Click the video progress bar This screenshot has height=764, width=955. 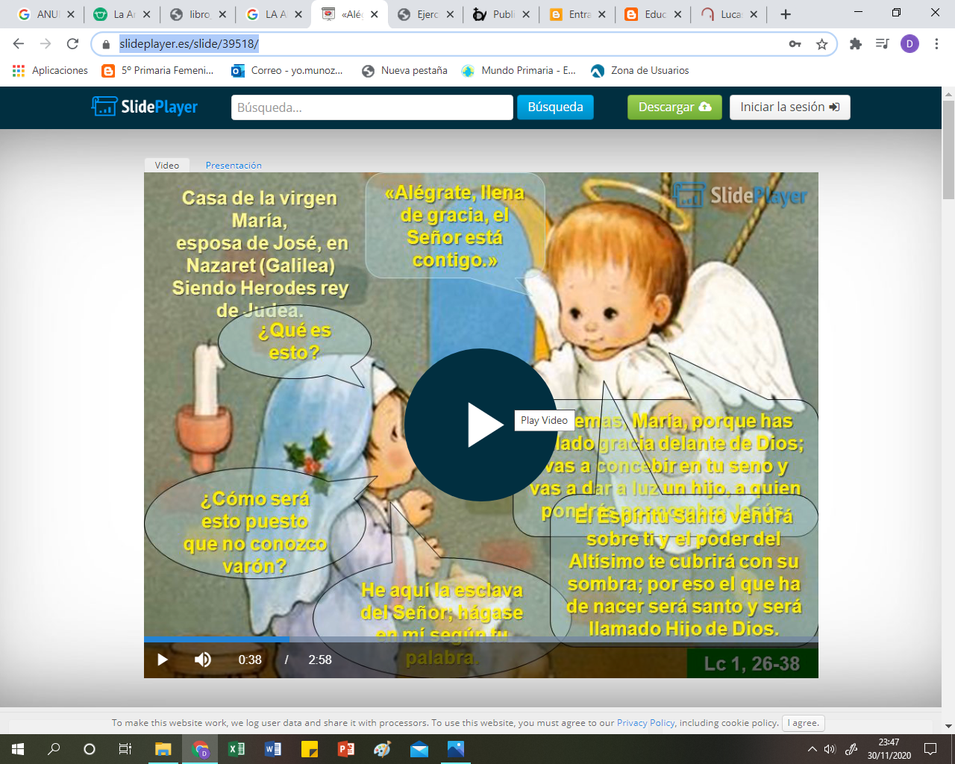pos(481,639)
